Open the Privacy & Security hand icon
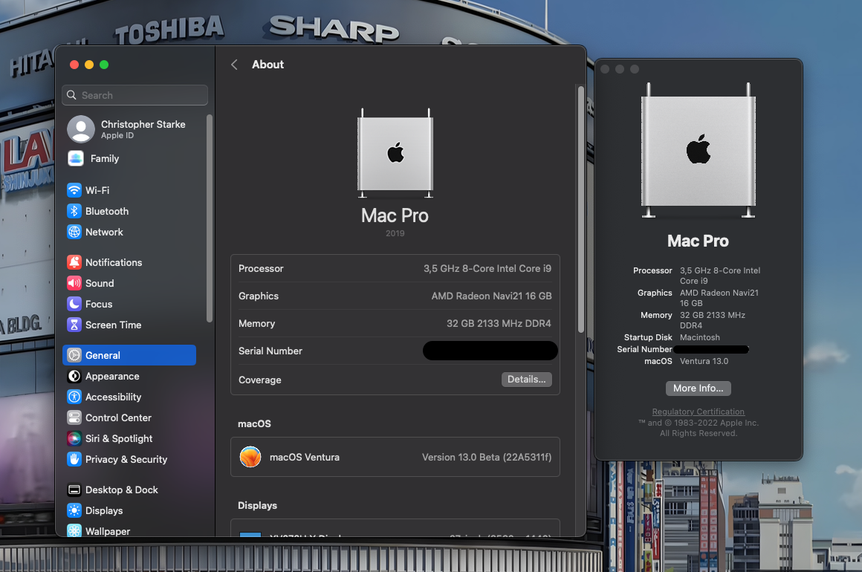862x572 pixels. [74, 459]
